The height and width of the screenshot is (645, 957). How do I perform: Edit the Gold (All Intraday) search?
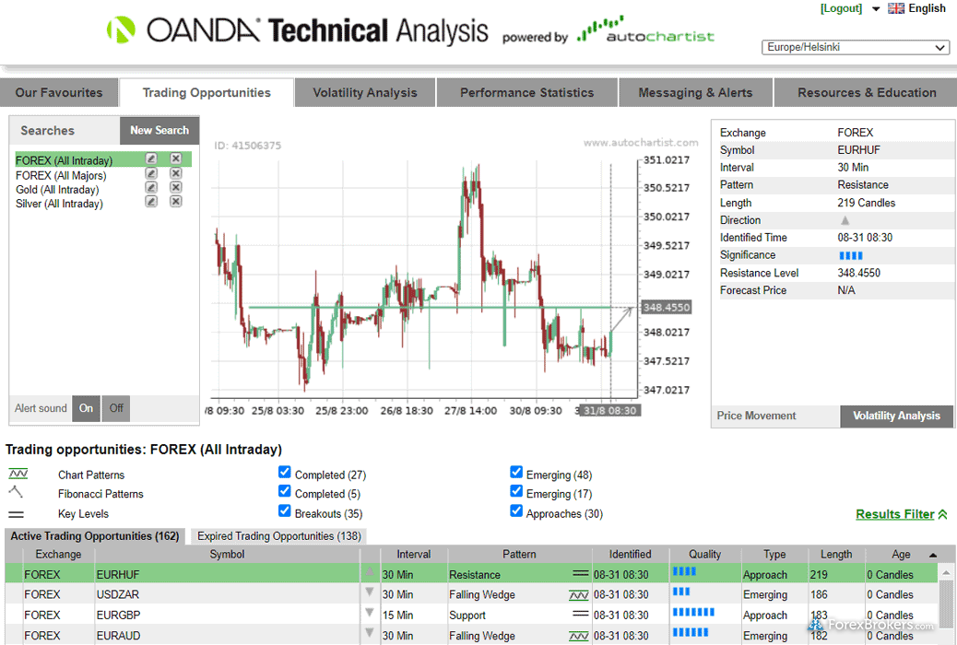151,187
